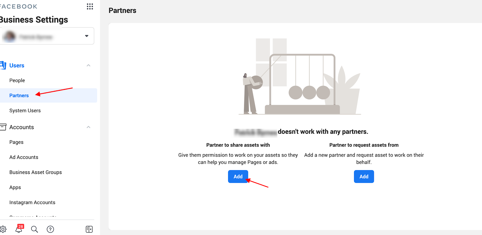Open System Users in sidebar
Viewport: 482px width, 235px height.
[x=25, y=111]
